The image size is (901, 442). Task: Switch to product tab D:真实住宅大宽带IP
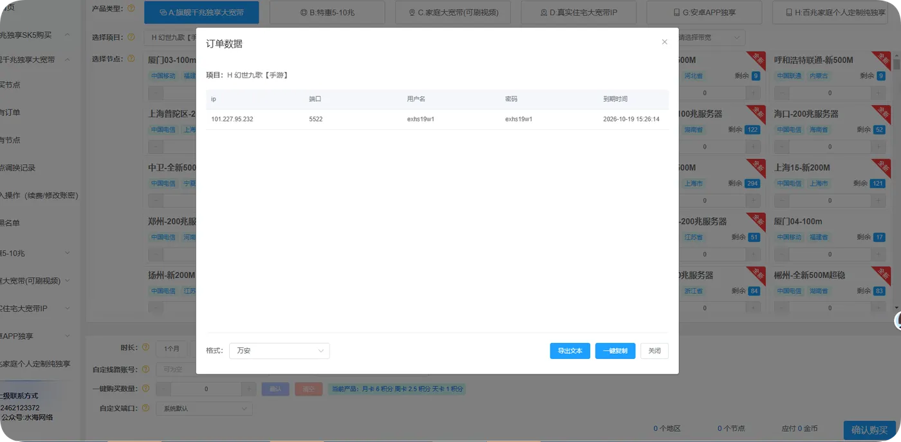tap(578, 12)
